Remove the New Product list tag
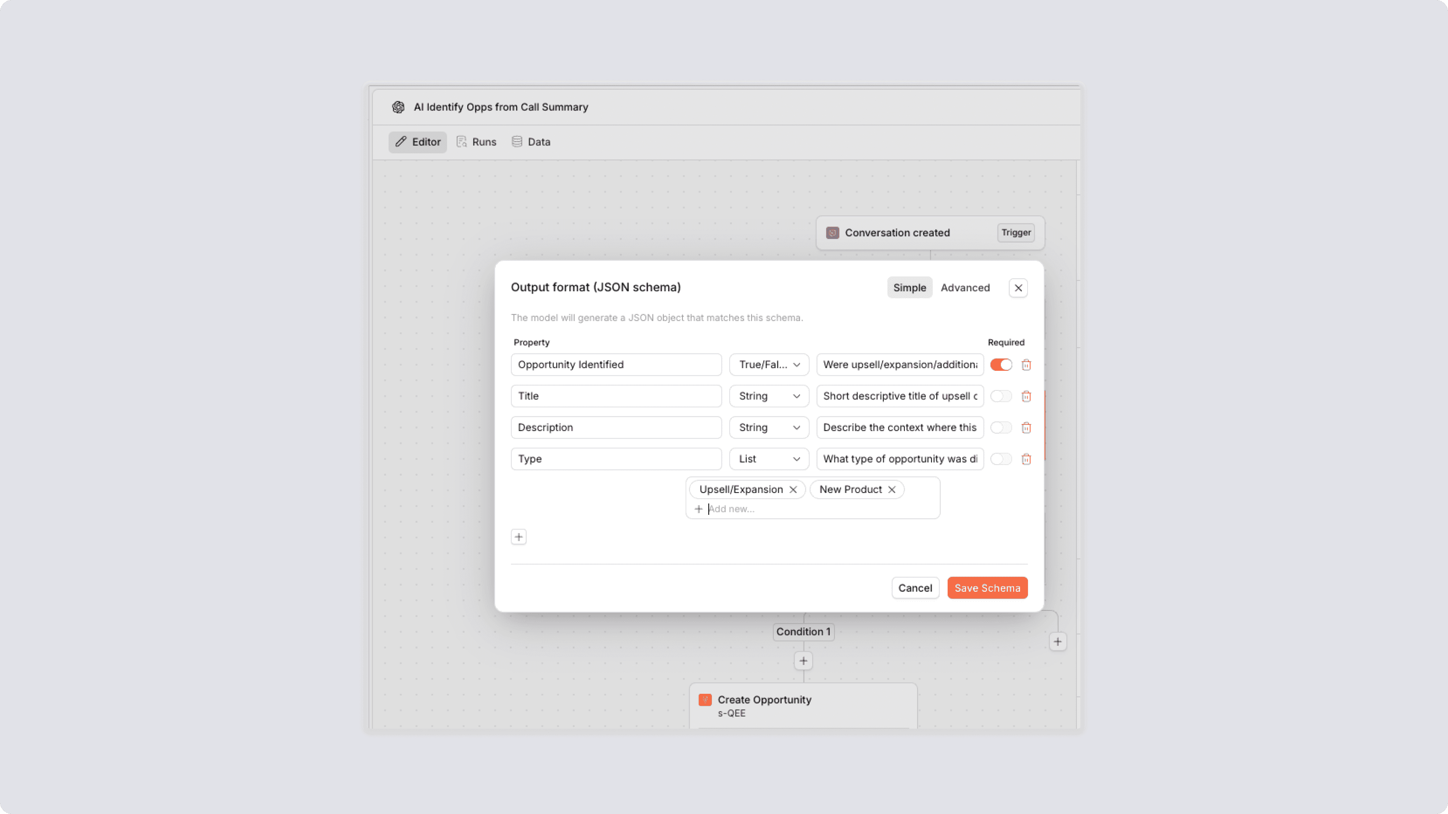The width and height of the screenshot is (1448, 814). 891,490
